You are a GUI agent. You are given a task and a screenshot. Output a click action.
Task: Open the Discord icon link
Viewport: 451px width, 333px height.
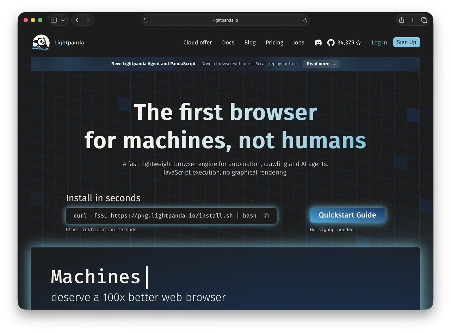tap(318, 43)
